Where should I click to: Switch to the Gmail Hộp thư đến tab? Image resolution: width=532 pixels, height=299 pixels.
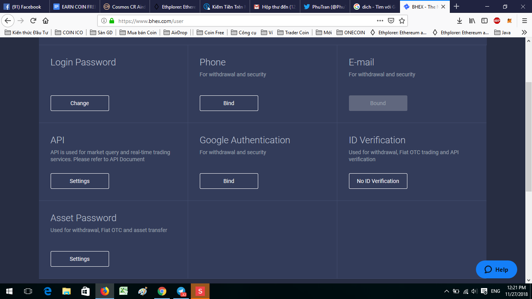[x=274, y=7]
